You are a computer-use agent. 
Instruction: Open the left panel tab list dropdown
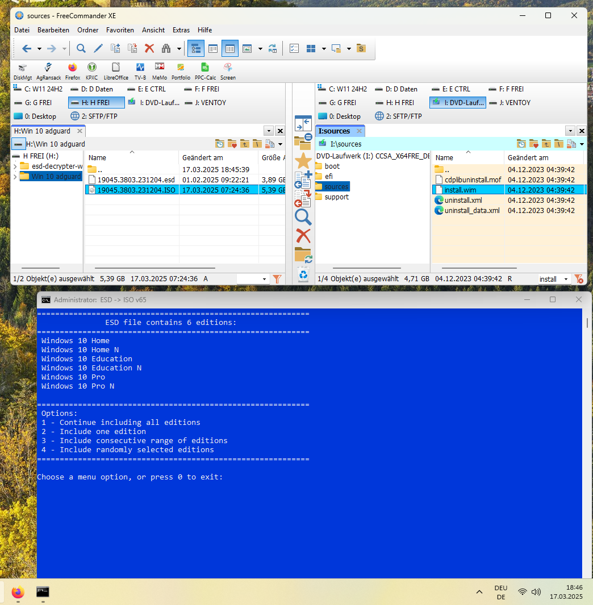pos(269,131)
